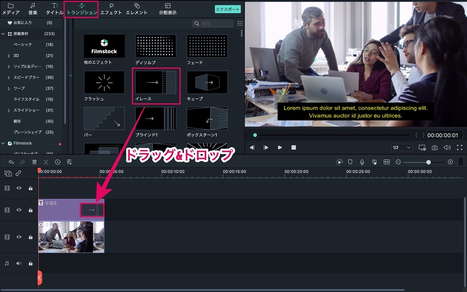This screenshot has width=467, height=292.
Task: Hide the video clip track with eye icon
Action: 19,237
